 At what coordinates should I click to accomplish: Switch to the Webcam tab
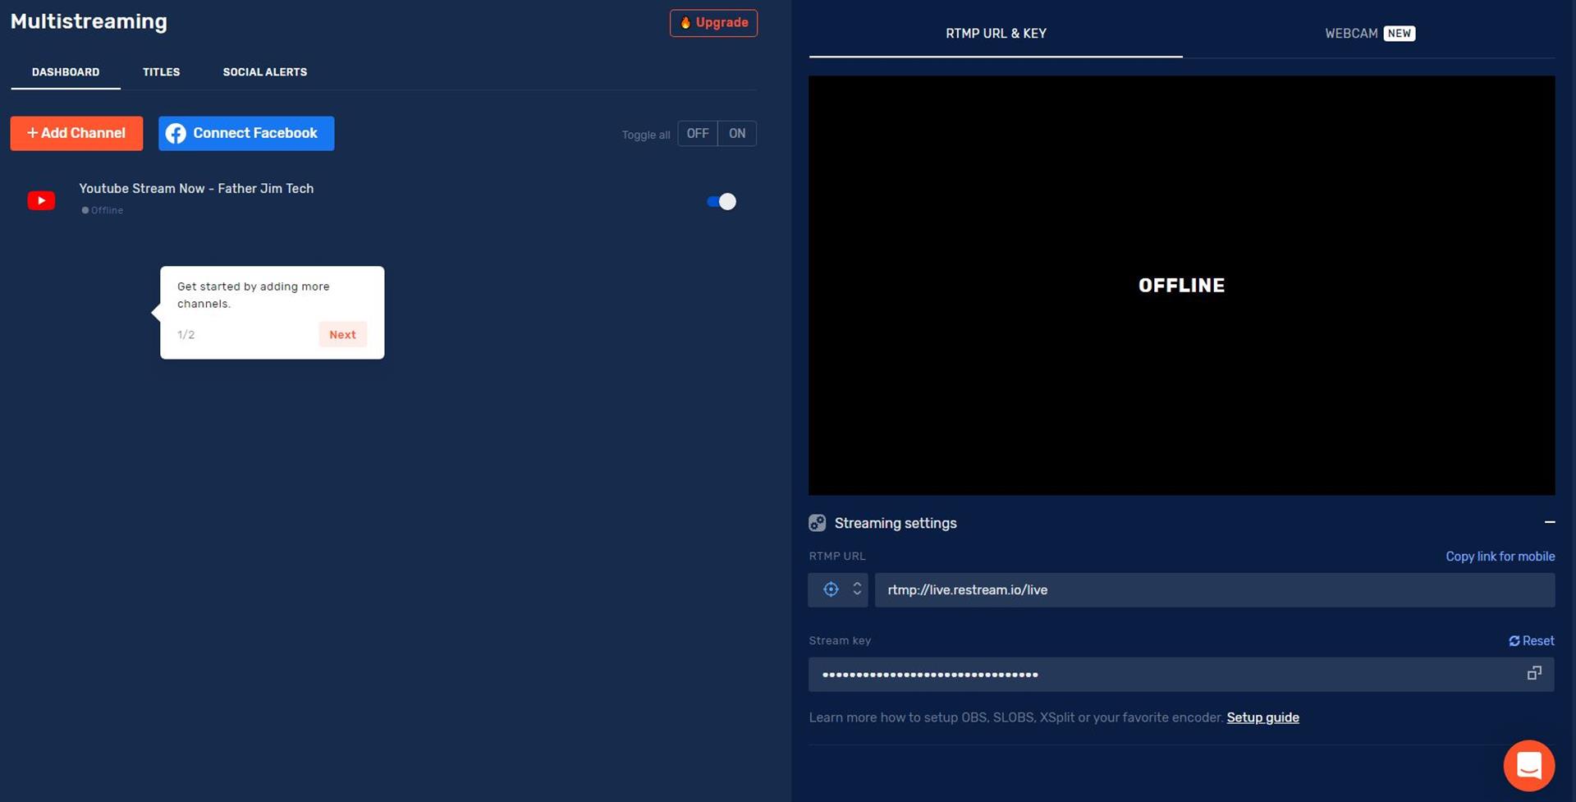pyautogui.click(x=1369, y=34)
